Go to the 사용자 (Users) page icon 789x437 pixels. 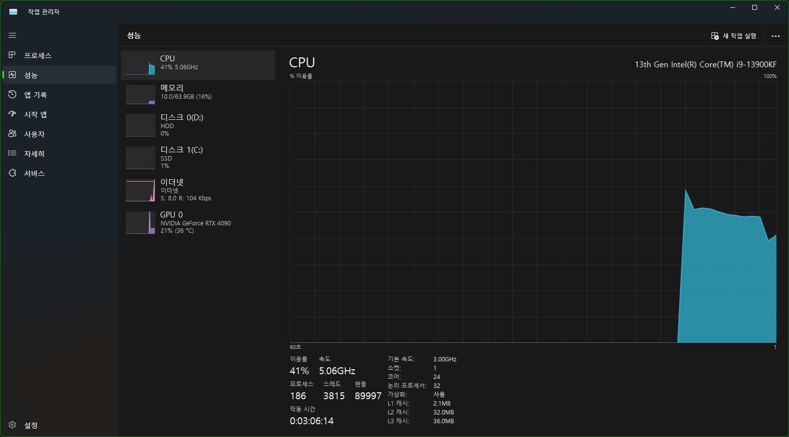pos(12,134)
